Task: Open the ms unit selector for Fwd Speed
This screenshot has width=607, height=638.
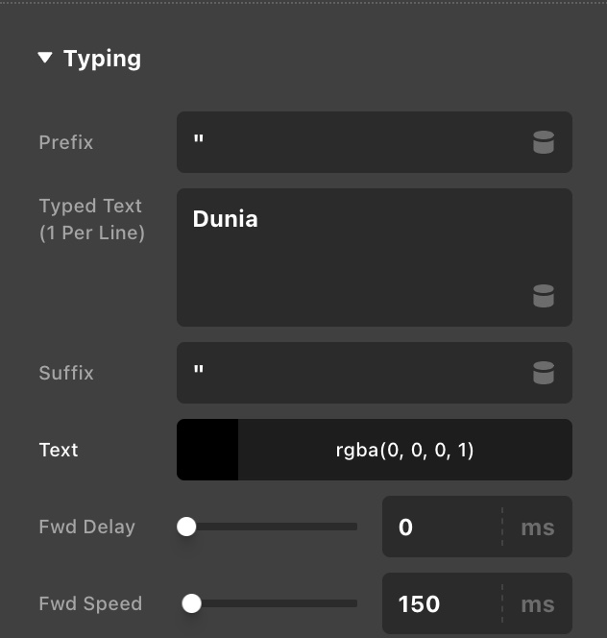Action: [538, 603]
